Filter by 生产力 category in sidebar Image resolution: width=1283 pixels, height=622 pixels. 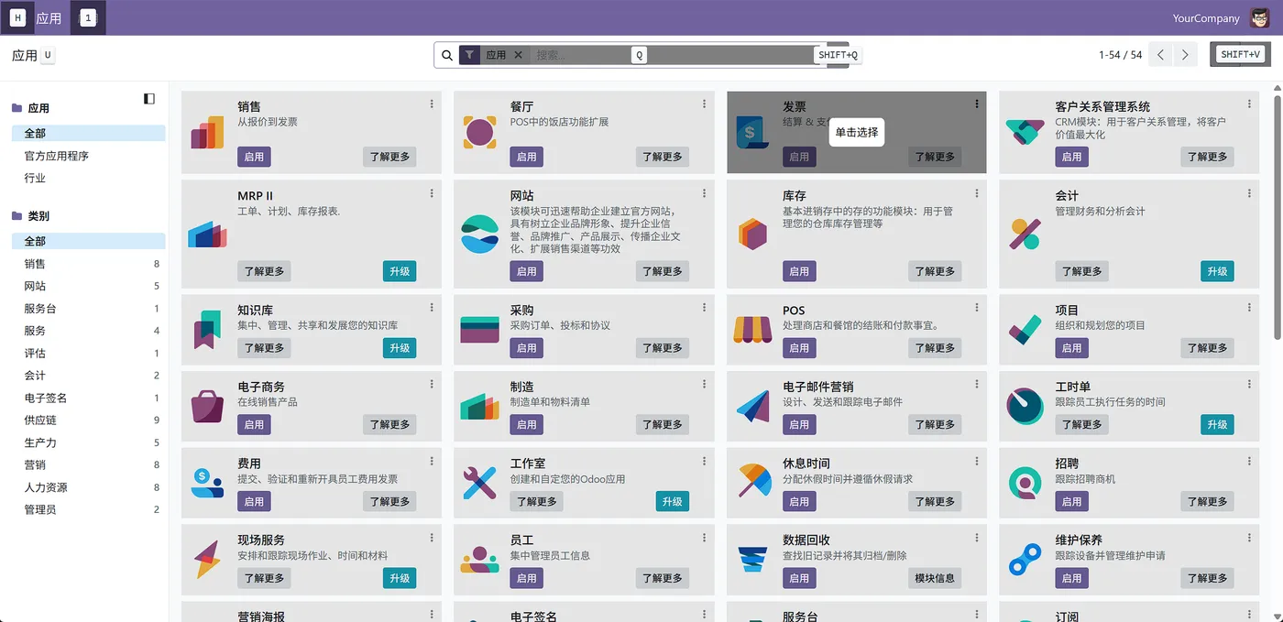pyautogui.click(x=89, y=442)
